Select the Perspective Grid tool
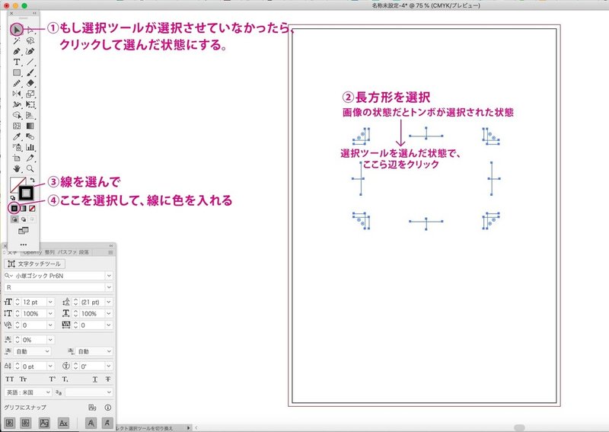This screenshot has height=432, width=609. click(x=30, y=115)
